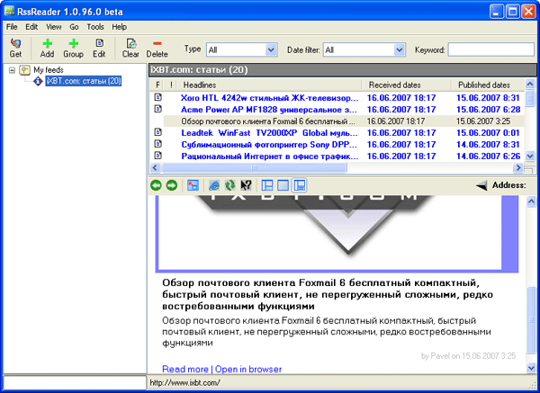This screenshot has height=393, width=540.
Task: Click the What's This help cursor icon
Action: pos(246,185)
